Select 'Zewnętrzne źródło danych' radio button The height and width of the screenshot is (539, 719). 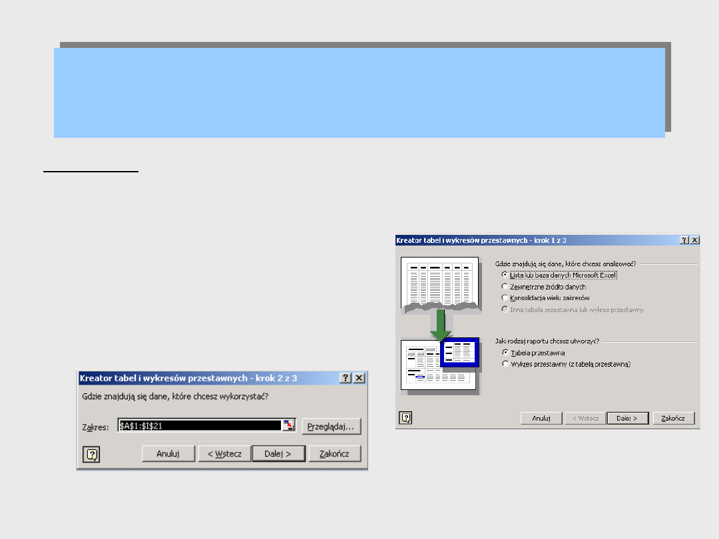pyautogui.click(x=505, y=286)
